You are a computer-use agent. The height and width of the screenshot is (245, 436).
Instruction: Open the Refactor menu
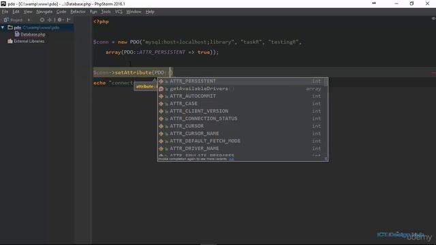(x=78, y=12)
